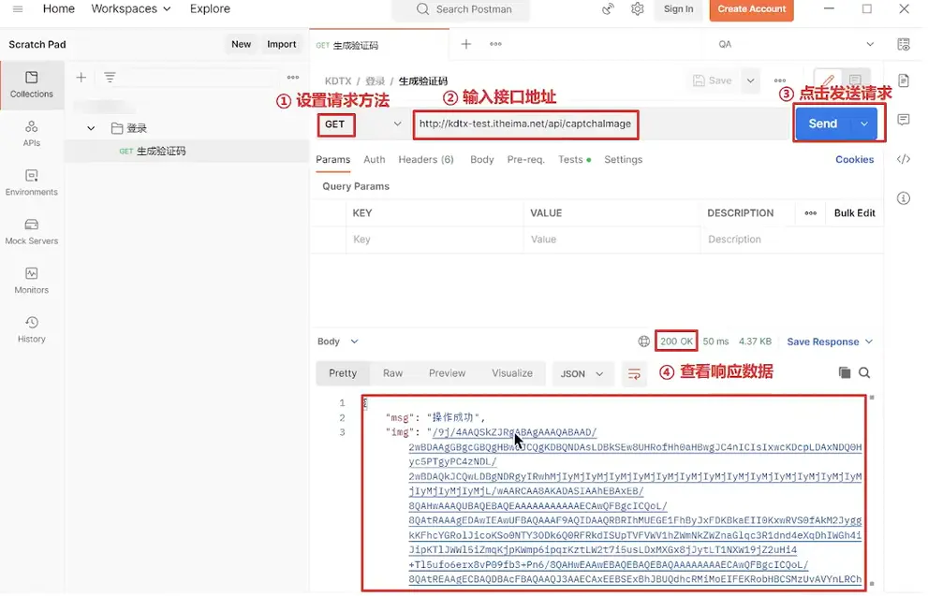
Task: Open the Explore page
Action: click(210, 8)
